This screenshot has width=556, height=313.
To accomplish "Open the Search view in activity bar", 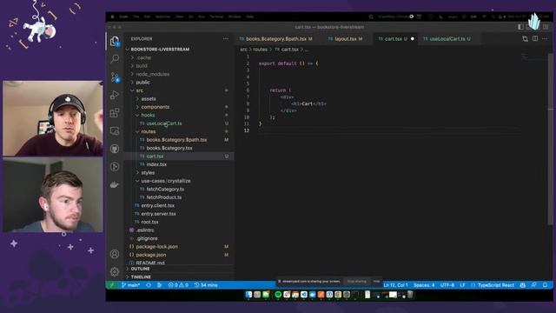I will pyautogui.click(x=115, y=58).
